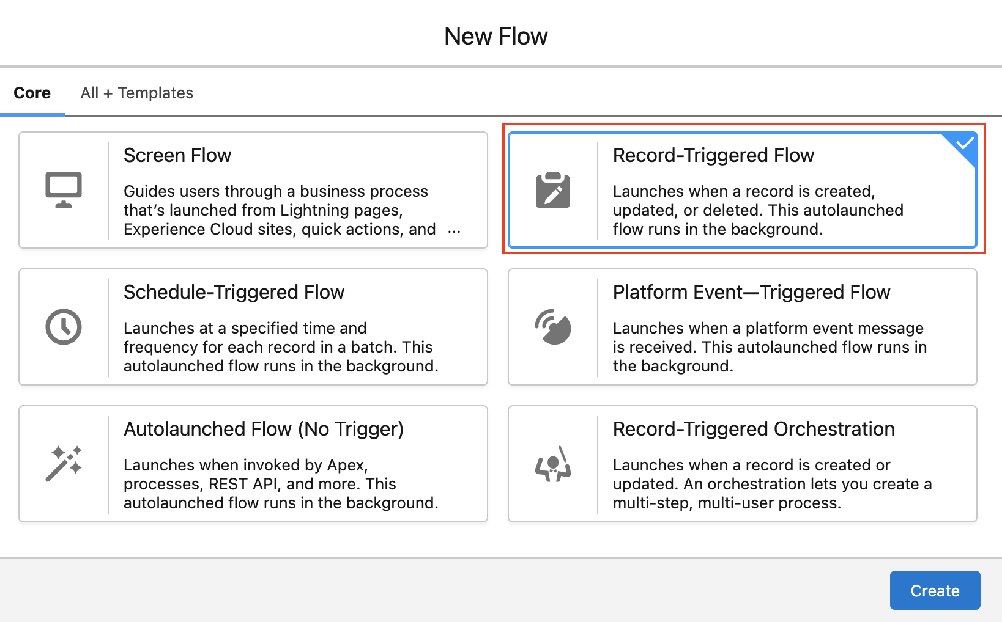
Task: Click the Schedule-Triggered Flow description text
Action: tap(281, 347)
